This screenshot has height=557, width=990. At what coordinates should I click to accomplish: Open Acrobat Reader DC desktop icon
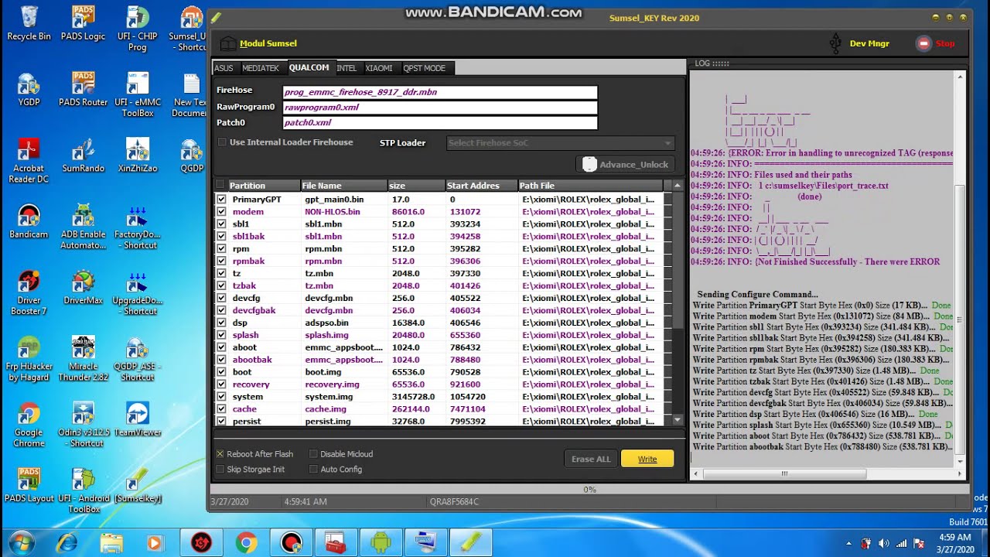[x=29, y=161]
